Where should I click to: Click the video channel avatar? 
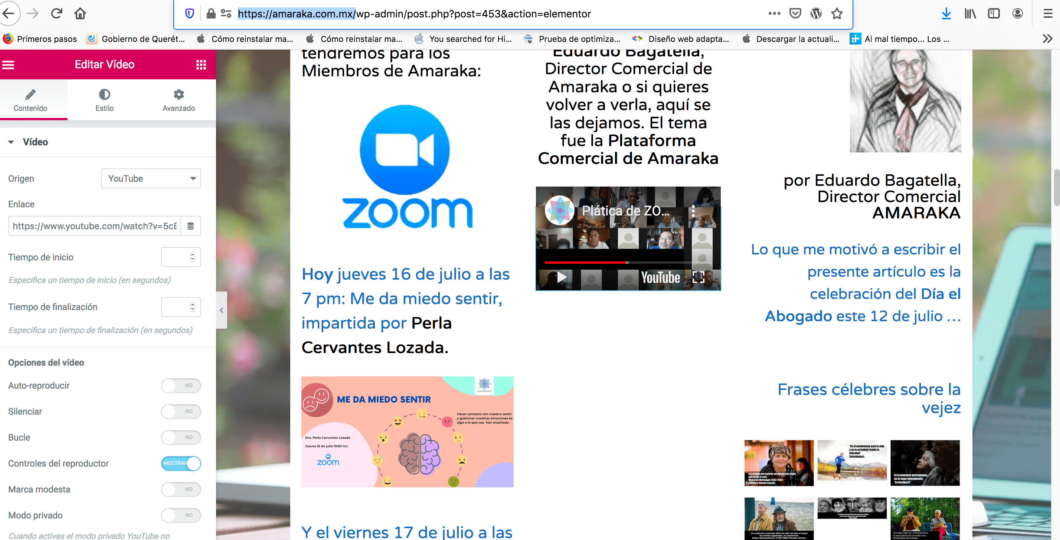[559, 211]
